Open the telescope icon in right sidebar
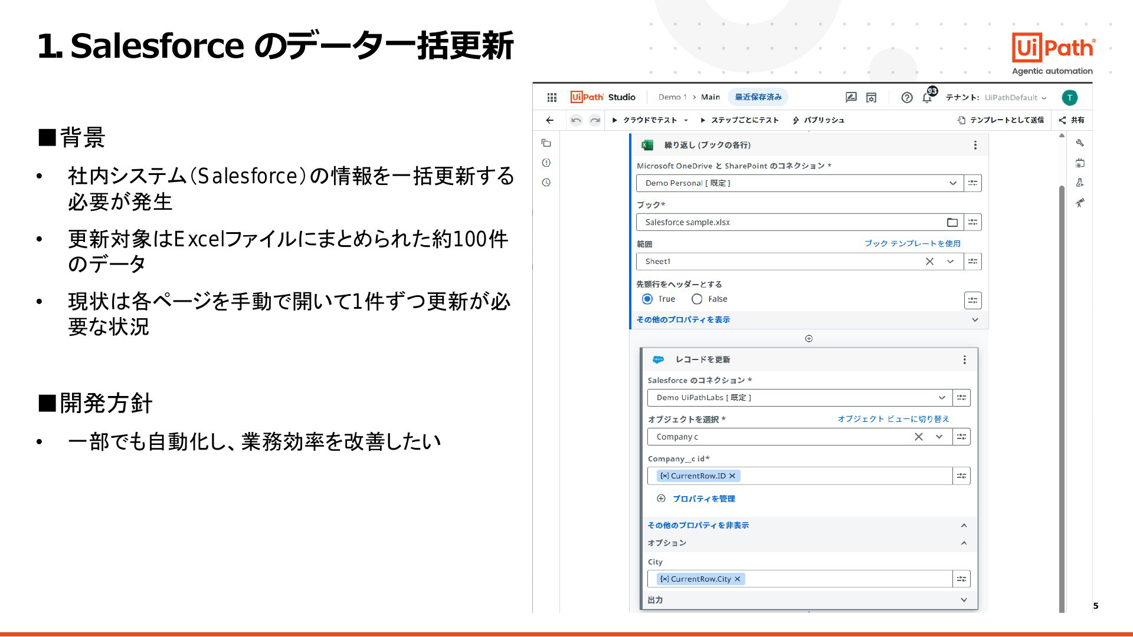 (1080, 203)
